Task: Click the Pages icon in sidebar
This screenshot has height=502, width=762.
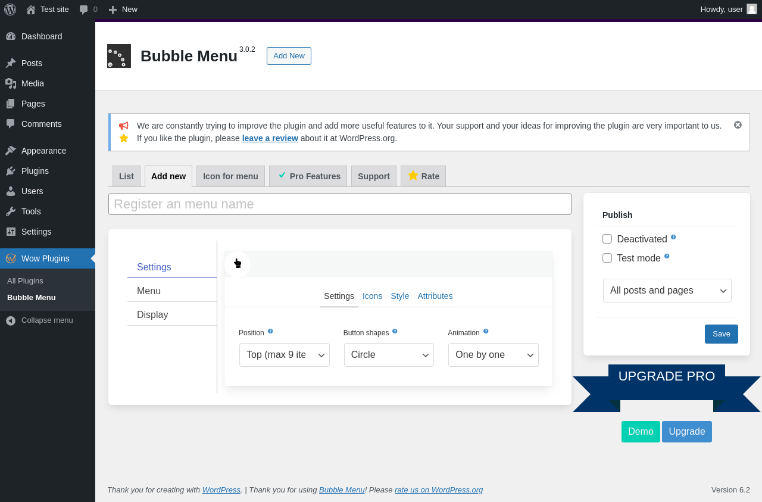Action: (x=11, y=104)
